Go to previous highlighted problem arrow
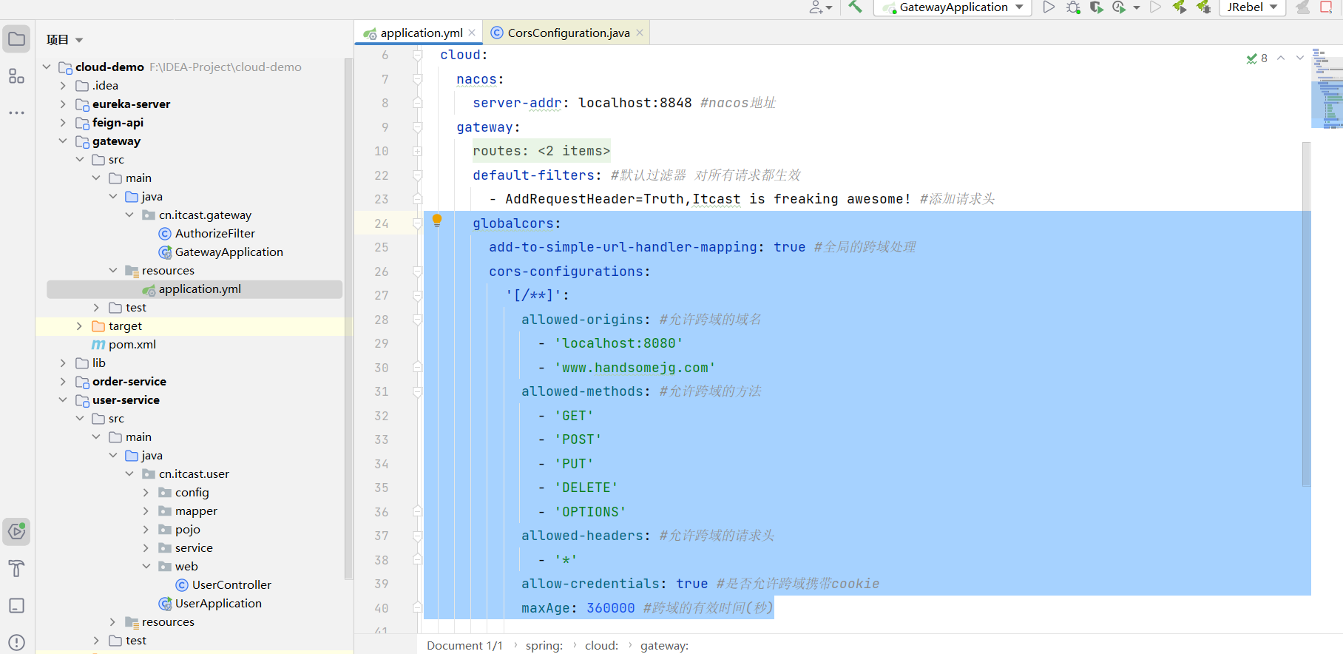The width and height of the screenshot is (1343, 654). click(1281, 58)
